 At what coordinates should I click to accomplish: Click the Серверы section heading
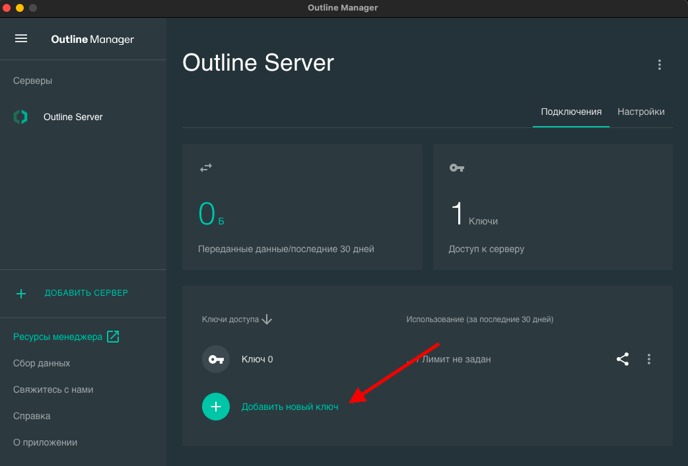pos(32,81)
